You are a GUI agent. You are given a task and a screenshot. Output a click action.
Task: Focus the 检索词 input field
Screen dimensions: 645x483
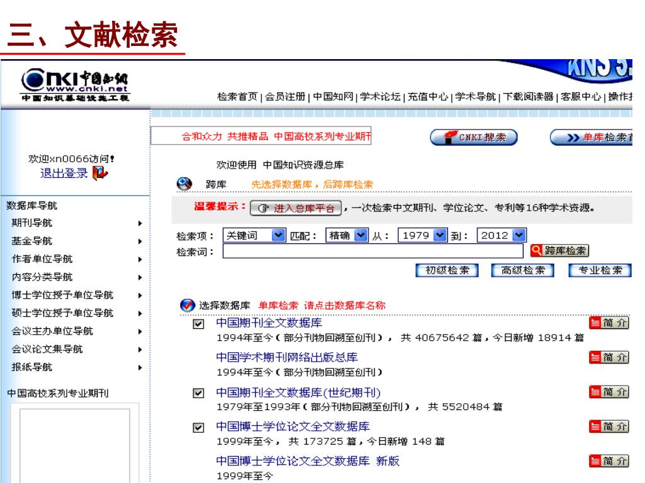click(x=373, y=251)
